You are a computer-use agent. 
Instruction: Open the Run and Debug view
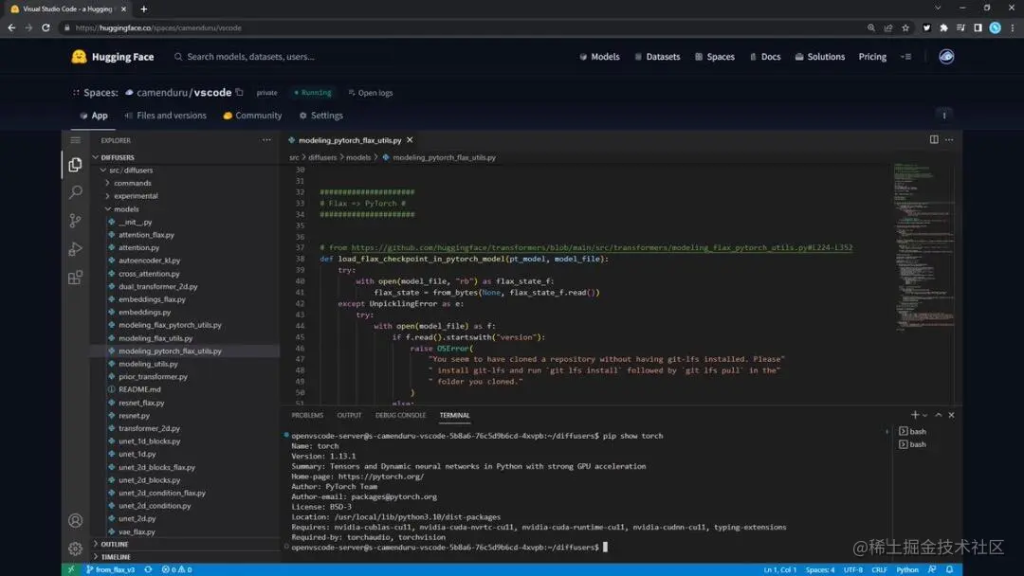(75, 248)
